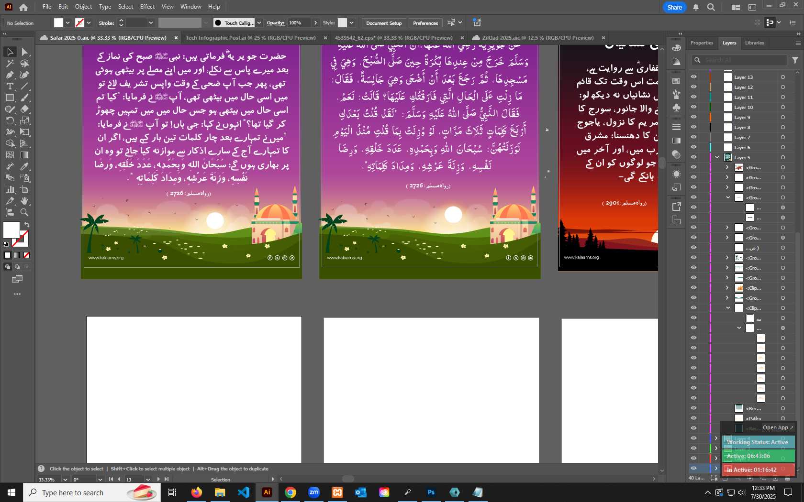Open the stroke weight dropdown
The width and height of the screenshot is (804, 502).
click(x=151, y=23)
